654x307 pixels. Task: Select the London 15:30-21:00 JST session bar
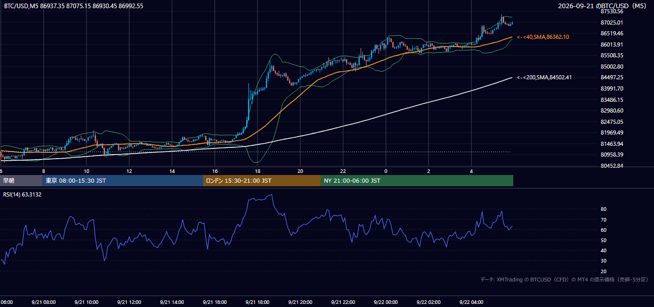[262, 181]
